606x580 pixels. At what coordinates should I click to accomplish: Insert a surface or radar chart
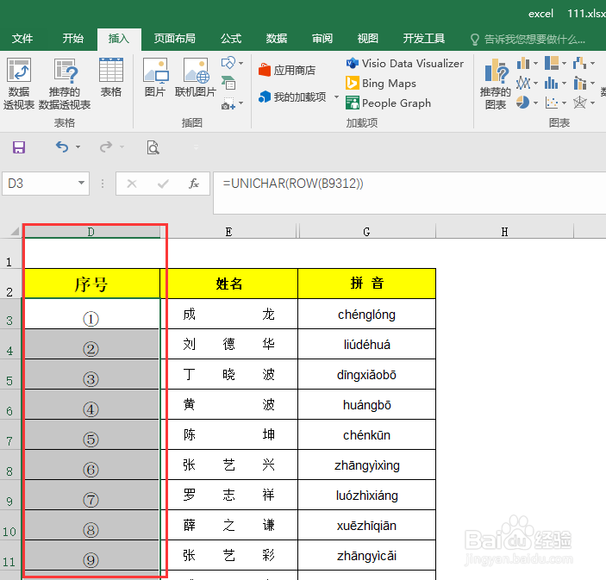[x=580, y=103]
